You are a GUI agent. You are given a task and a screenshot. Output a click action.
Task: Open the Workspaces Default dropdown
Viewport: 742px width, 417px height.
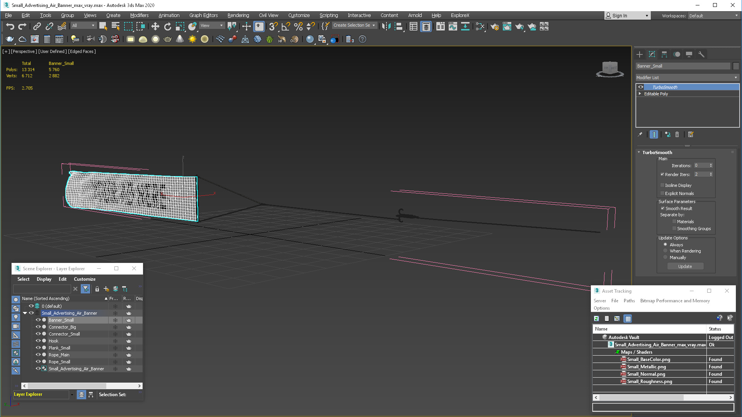pos(713,16)
